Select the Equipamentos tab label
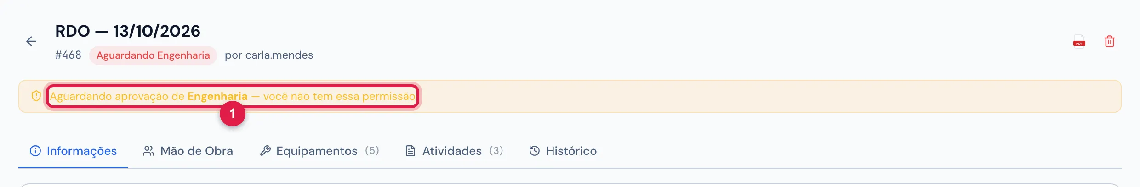This screenshot has width=1140, height=187. tap(317, 151)
